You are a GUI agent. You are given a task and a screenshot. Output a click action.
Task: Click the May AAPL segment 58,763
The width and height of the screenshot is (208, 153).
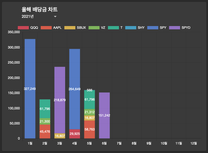90,129
